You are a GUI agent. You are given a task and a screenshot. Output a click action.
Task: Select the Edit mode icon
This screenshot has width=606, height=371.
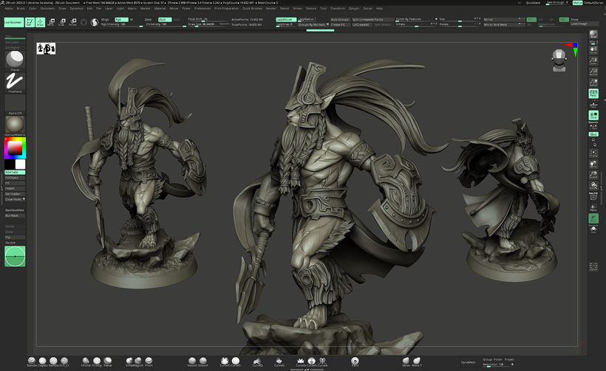[30, 22]
